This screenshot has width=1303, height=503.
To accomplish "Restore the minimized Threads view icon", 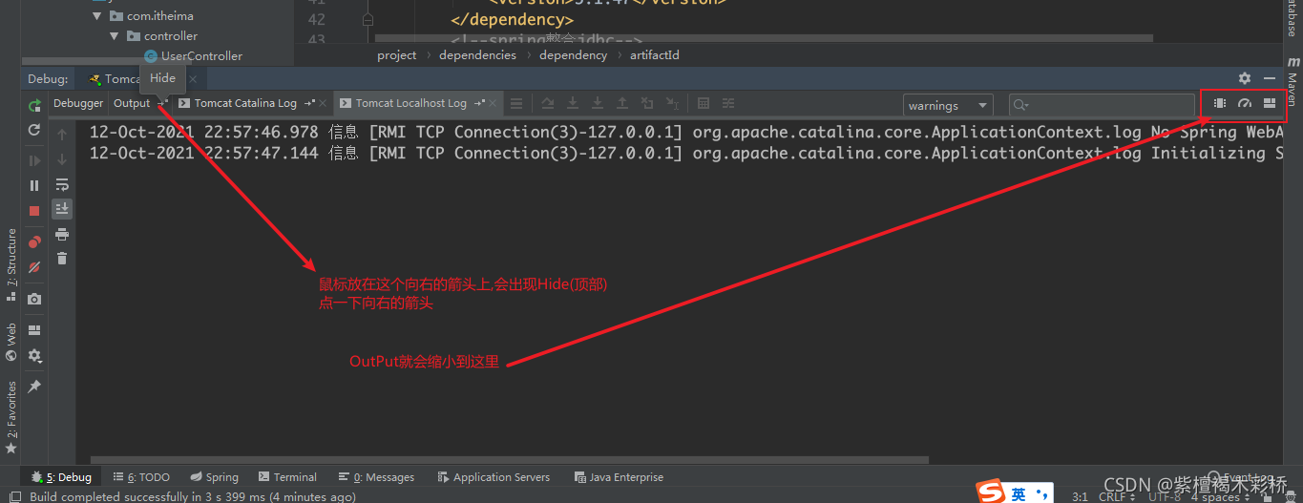I will (1220, 103).
